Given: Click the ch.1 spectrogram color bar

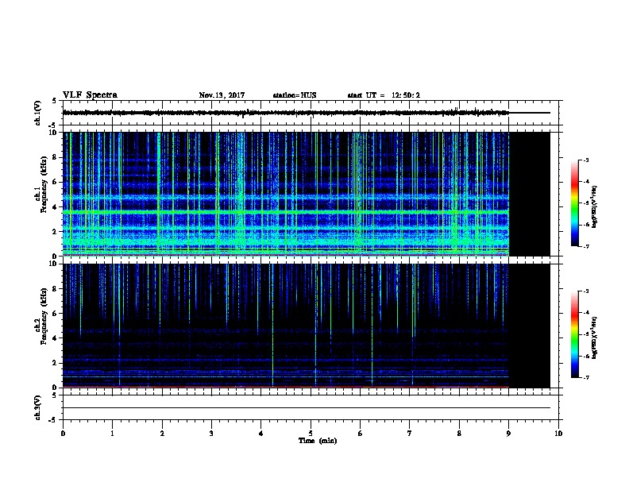Looking at the screenshot, I should pos(574,203).
